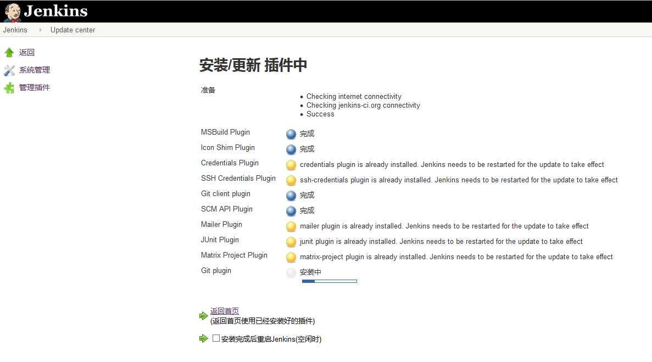Click the Jenkins title in header
This screenshot has width=652, height=362.
click(x=55, y=11)
